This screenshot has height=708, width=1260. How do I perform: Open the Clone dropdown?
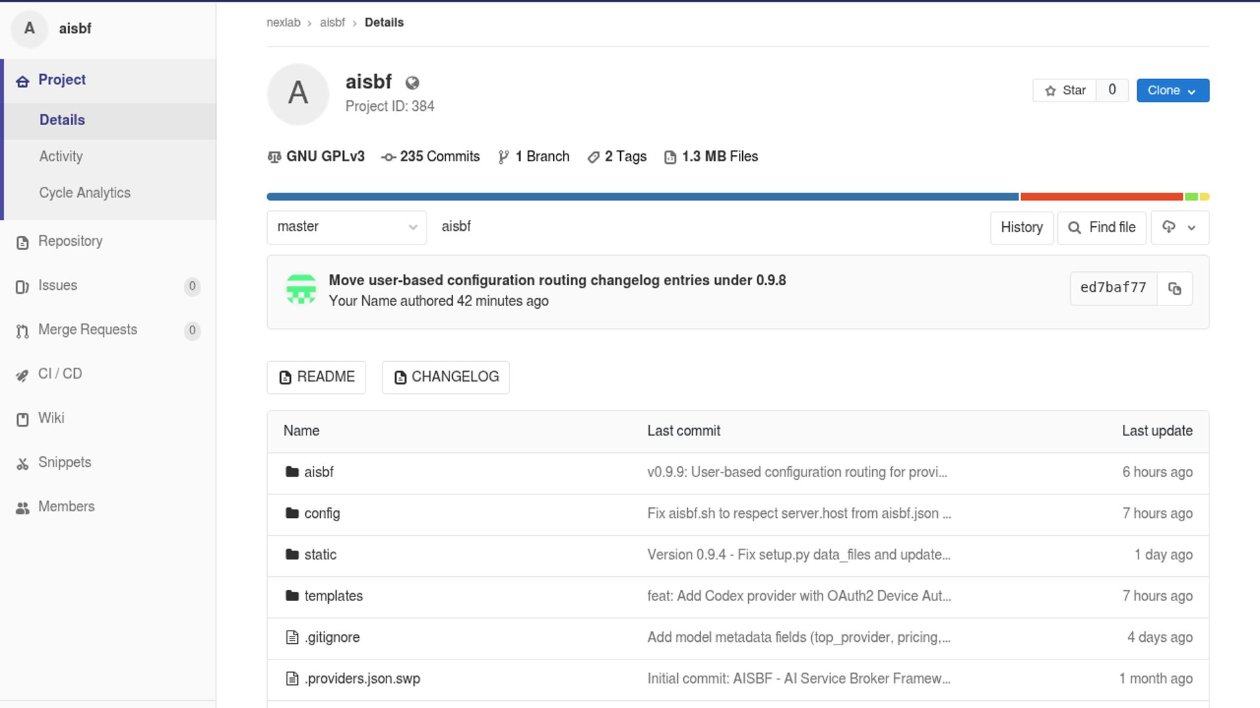click(x=1172, y=90)
